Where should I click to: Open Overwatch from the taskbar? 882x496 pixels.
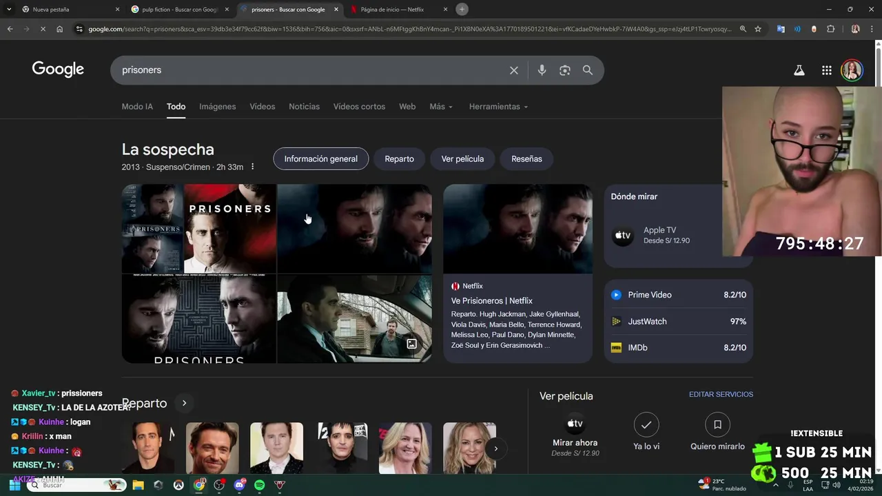tap(178, 485)
